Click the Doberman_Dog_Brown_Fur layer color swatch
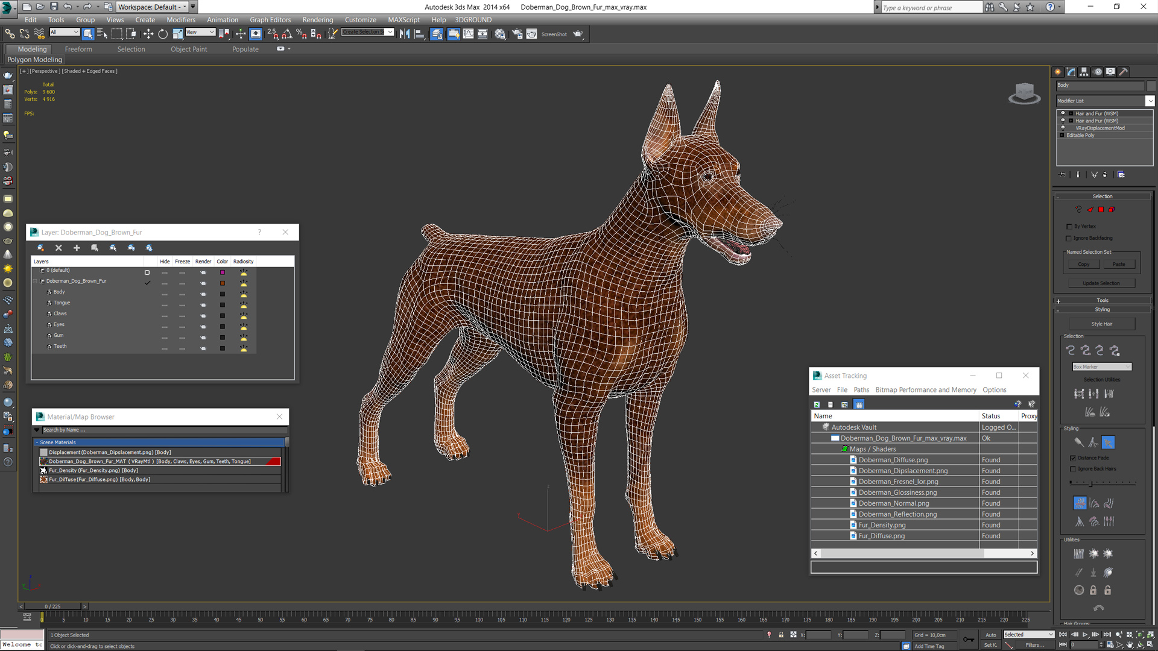 [223, 283]
